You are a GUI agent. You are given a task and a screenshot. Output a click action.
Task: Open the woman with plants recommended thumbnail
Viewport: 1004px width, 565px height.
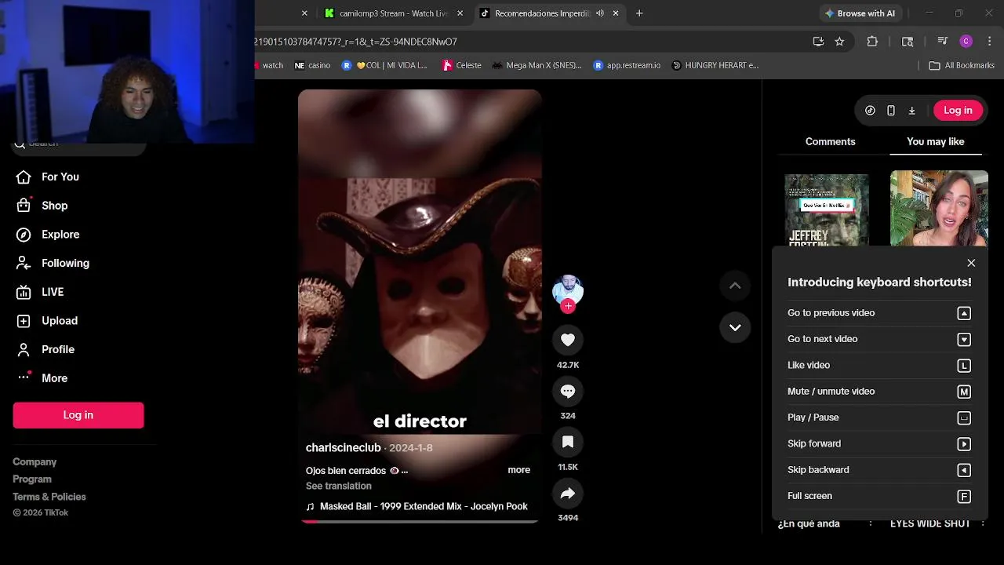coord(939,208)
